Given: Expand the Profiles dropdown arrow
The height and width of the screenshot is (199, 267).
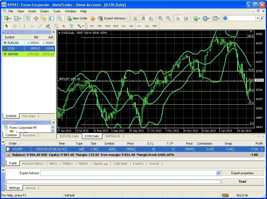Looking at the screenshot, I should click(21, 18).
